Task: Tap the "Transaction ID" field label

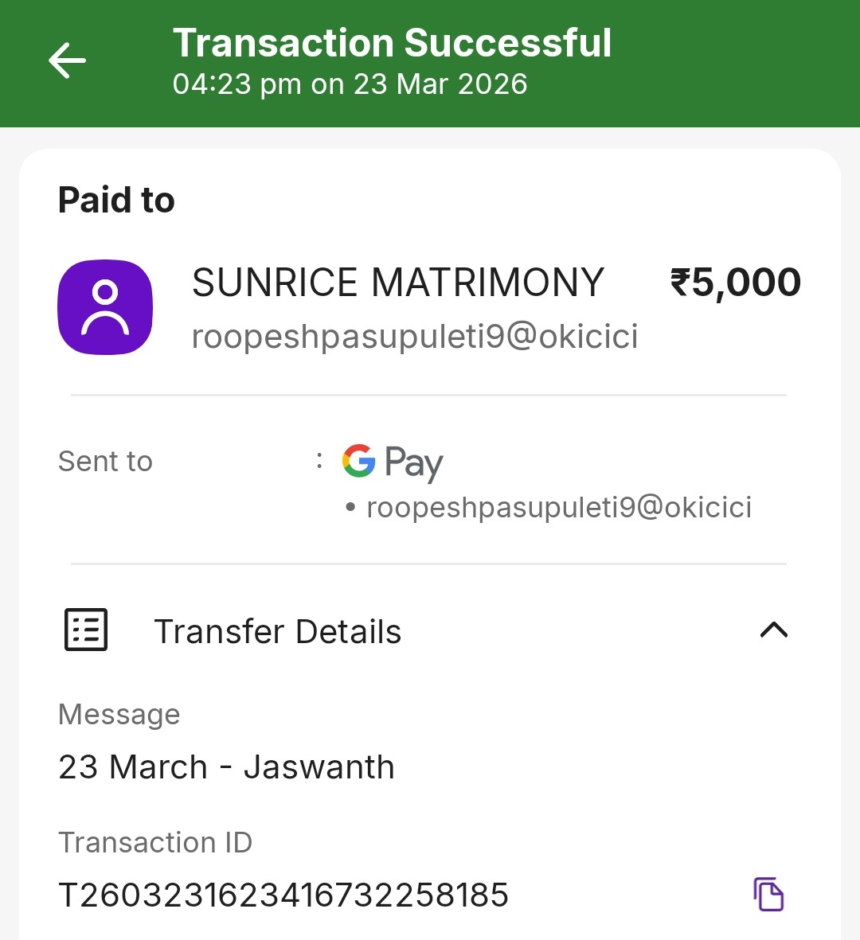Action: [x=155, y=842]
